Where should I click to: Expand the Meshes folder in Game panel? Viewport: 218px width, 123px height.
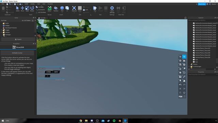tap(1, 32)
